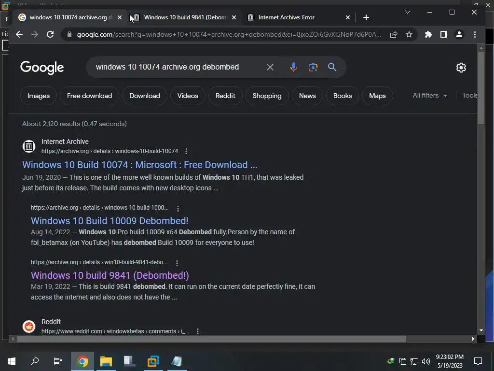Switch to Maps results
Image resolution: width=494 pixels, height=371 pixels.
(377, 96)
